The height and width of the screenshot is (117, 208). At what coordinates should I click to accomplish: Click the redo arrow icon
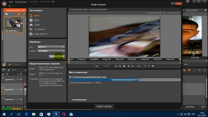click(x=12, y=6)
